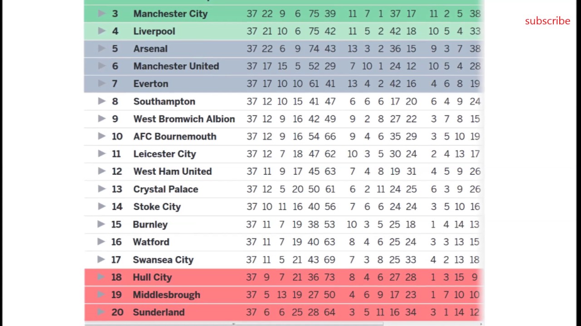
Task: Click the arrow beside West Ham United
Action: (x=102, y=171)
